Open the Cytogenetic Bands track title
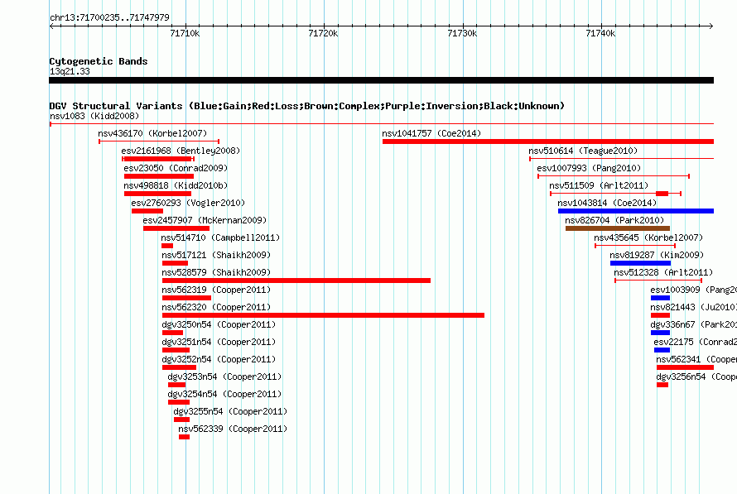The height and width of the screenshot is (494, 737). click(99, 61)
